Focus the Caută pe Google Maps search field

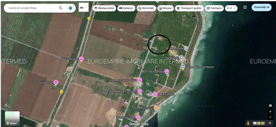click(x=31, y=8)
